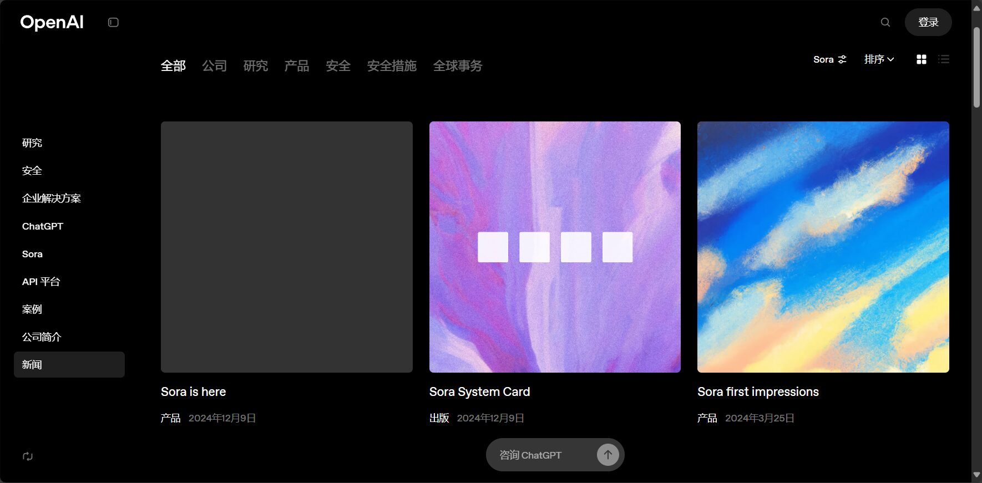
Task: Click the page vertical scrollbar thumb
Action: click(x=976, y=67)
